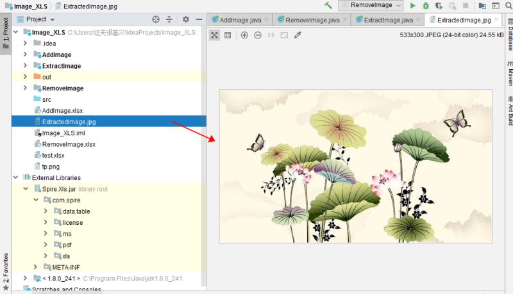Run the RemoveImage configuration
The height and width of the screenshot is (294, 513).
412,6
